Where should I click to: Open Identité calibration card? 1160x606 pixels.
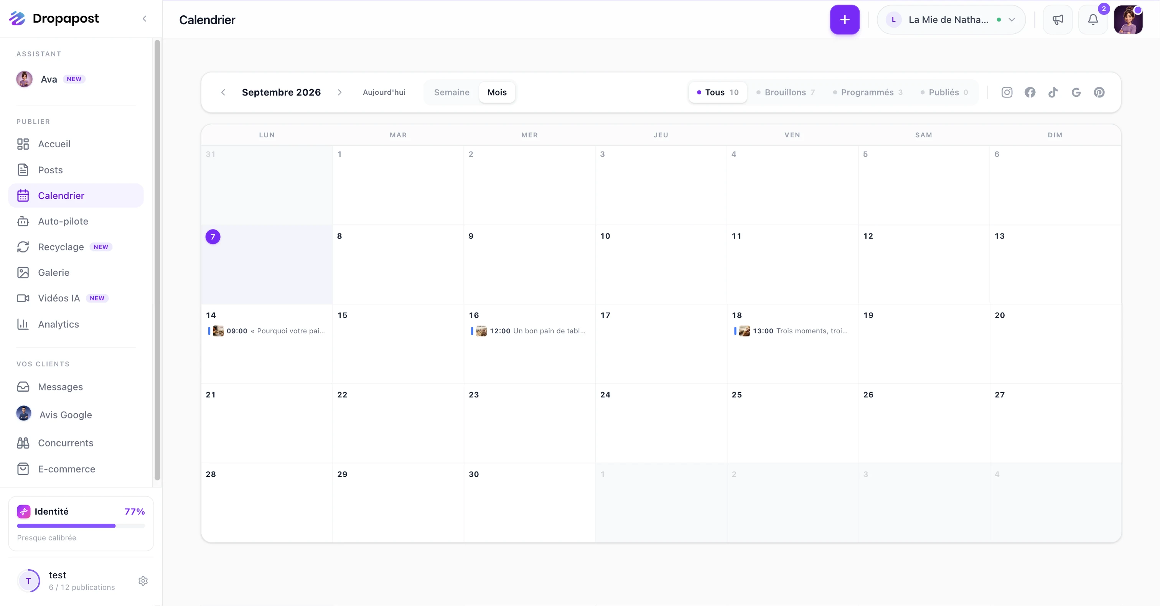[x=81, y=524]
